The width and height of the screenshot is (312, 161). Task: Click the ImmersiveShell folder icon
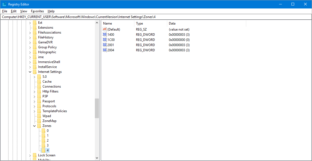[35, 62]
